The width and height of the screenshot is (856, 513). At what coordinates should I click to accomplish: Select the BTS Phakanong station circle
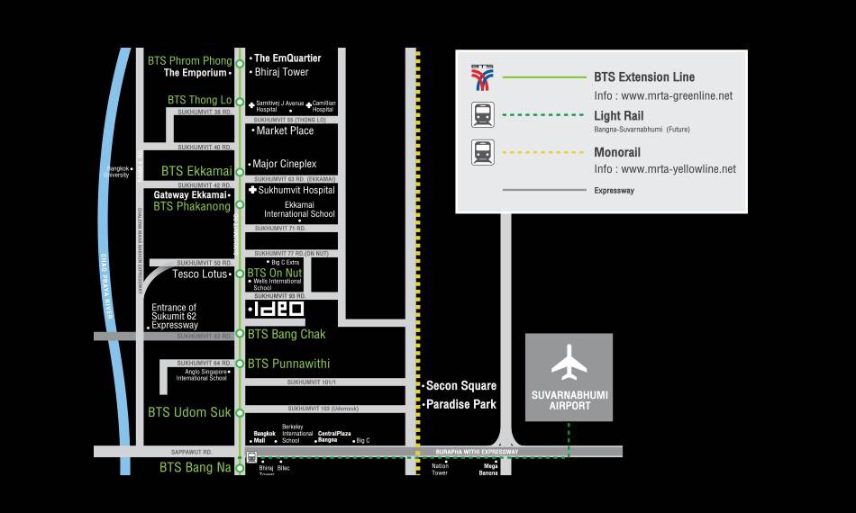[x=239, y=205]
